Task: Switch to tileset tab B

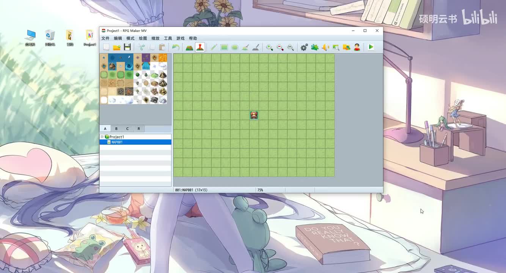Action: [116, 129]
